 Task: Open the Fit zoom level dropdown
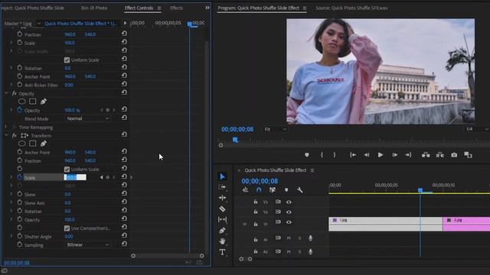[276, 129]
